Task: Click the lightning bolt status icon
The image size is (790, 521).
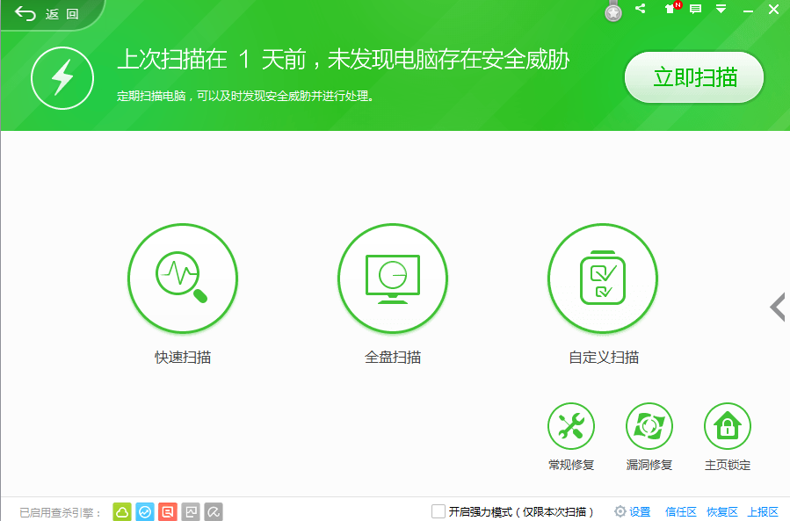Action: [x=62, y=78]
